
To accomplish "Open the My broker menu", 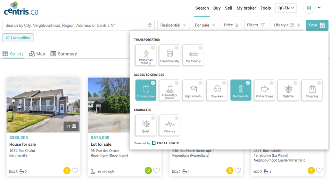I will pyautogui.click(x=246, y=8).
